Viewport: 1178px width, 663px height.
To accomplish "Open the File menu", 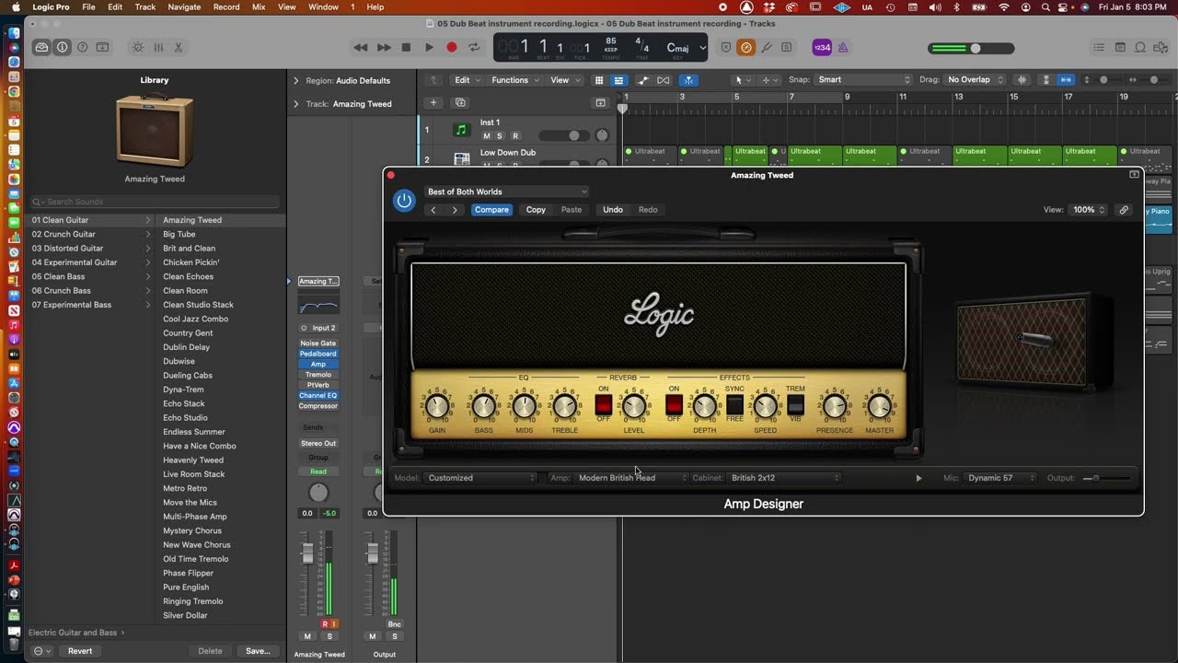I will (x=88, y=6).
